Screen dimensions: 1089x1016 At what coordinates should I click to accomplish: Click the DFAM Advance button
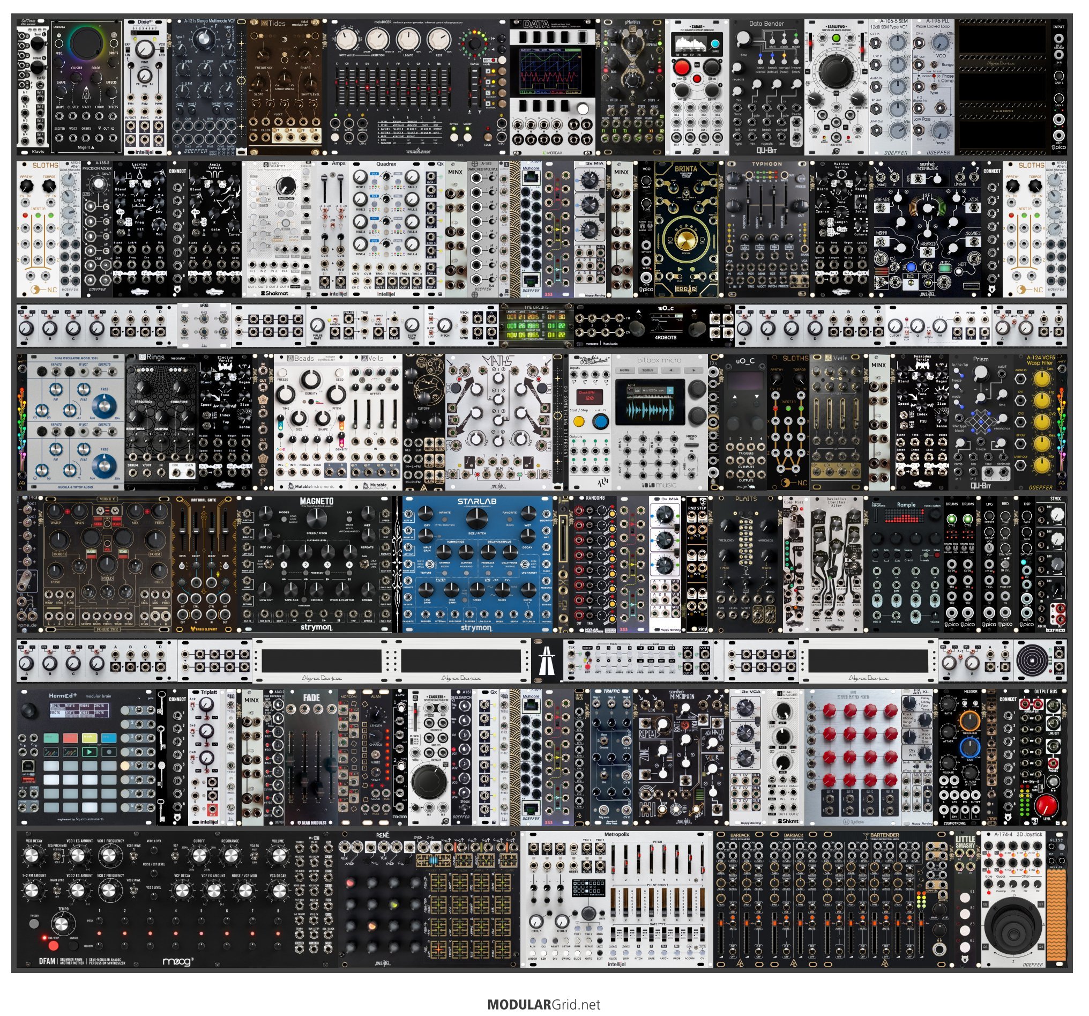[x=73, y=946]
